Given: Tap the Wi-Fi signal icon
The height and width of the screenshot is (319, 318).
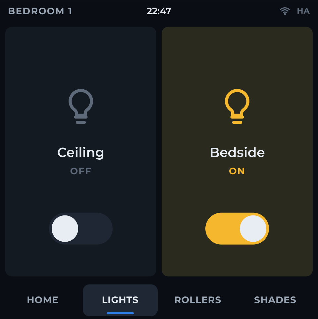Looking at the screenshot, I should point(285,11).
